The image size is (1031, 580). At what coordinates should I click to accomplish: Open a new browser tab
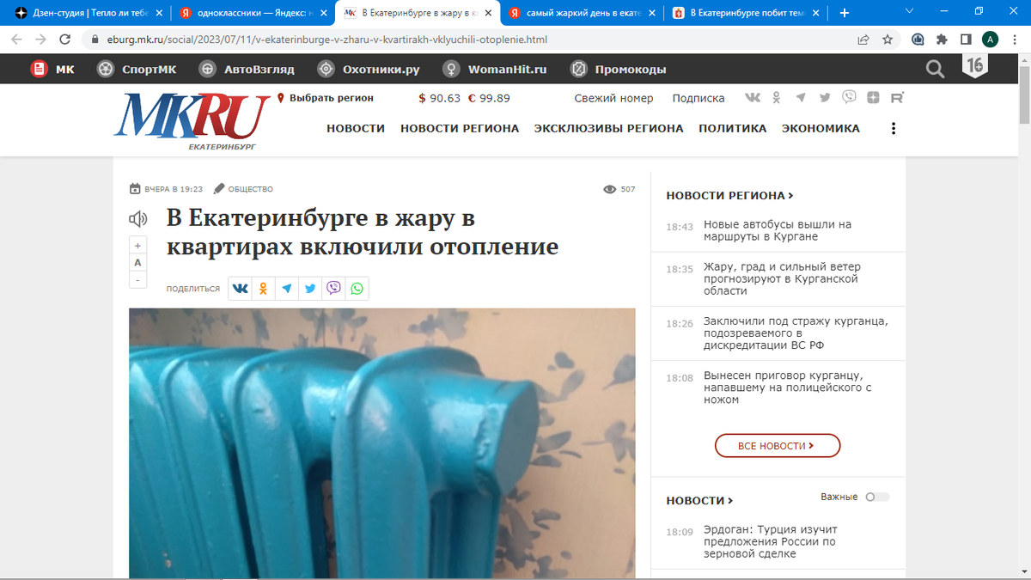point(845,13)
